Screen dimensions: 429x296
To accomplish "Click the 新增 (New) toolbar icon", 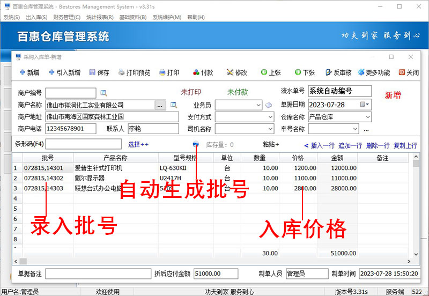I will point(22,72).
